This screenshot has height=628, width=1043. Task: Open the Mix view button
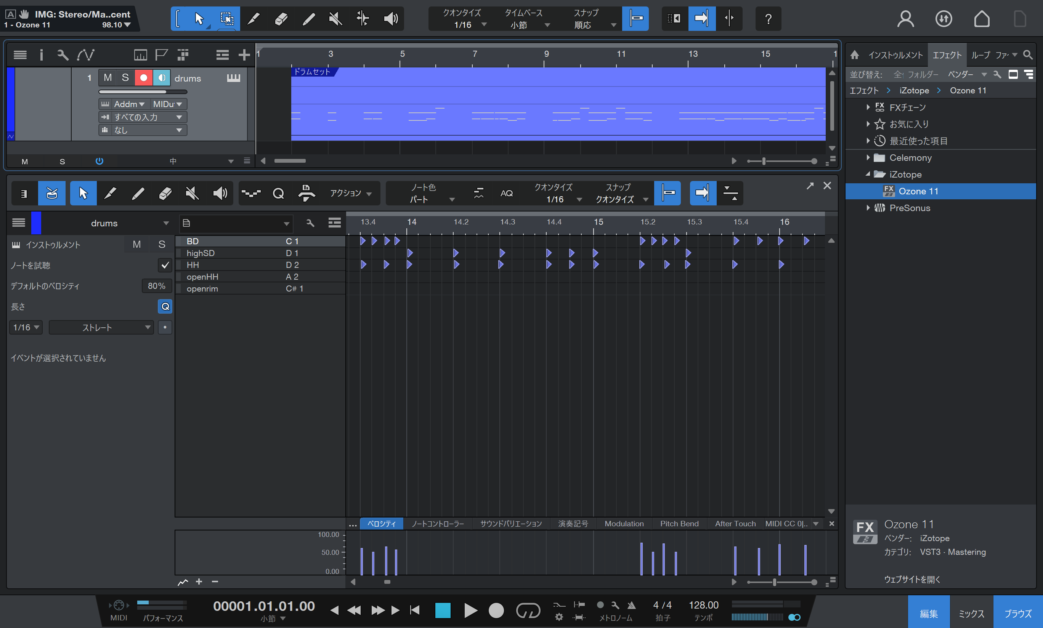point(971,613)
